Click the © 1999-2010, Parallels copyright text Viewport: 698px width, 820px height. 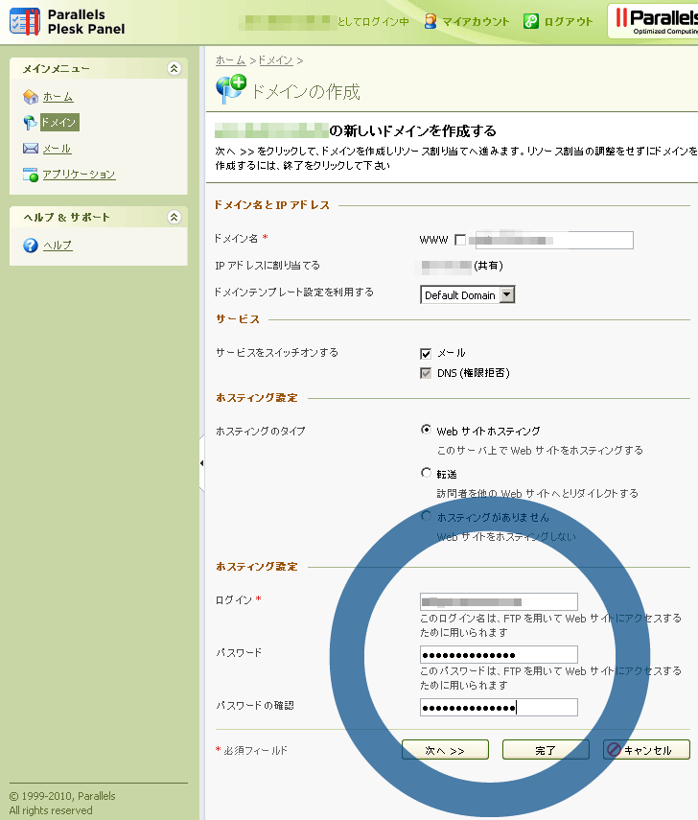tap(62, 796)
